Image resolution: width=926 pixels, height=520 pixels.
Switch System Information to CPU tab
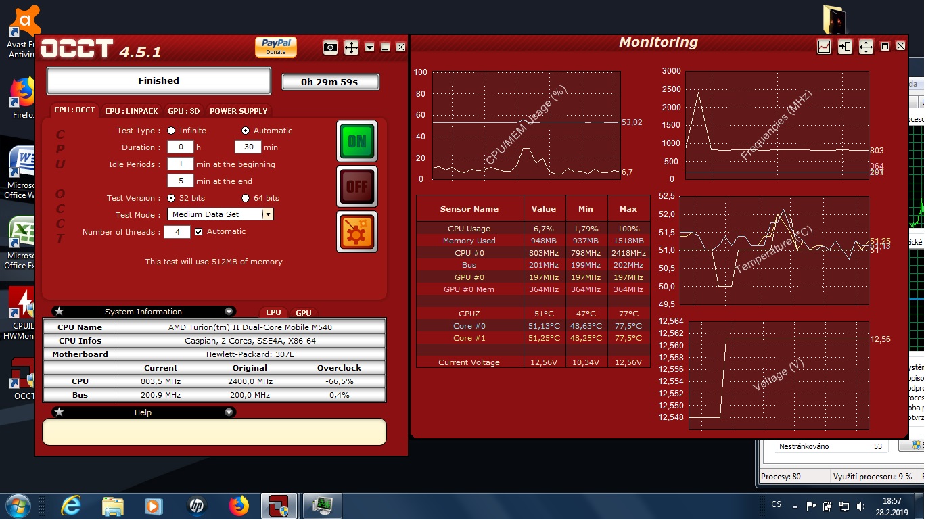tap(273, 312)
